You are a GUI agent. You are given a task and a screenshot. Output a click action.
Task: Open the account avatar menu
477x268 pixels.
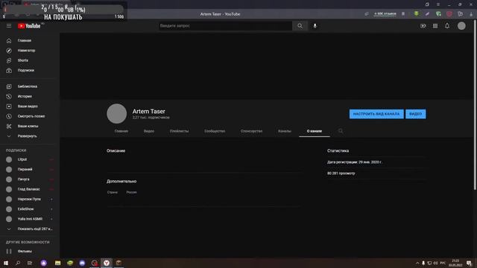pos(461,26)
